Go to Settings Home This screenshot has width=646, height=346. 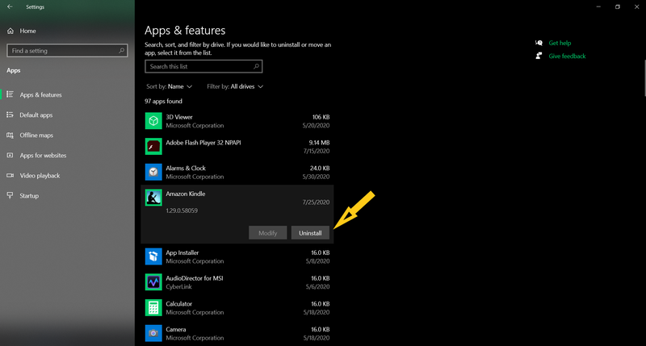[x=27, y=31]
